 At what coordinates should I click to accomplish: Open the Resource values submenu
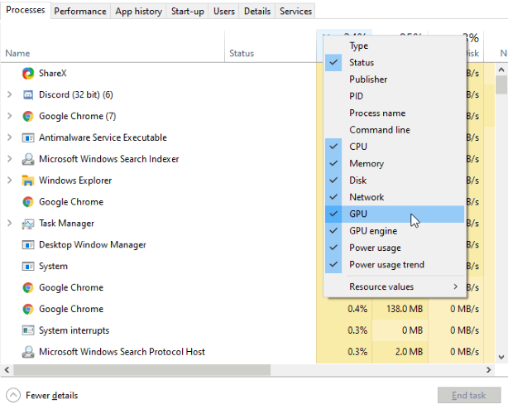[x=395, y=286]
